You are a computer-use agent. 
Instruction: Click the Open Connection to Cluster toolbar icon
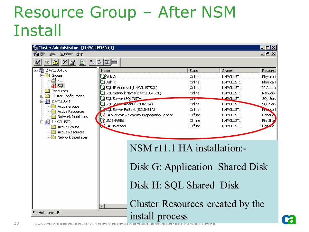[37, 62]
